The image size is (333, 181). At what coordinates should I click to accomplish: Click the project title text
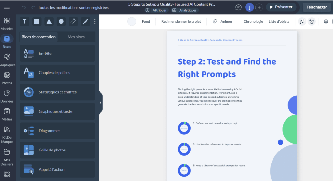pyautogui.click(x=172, y=4)
